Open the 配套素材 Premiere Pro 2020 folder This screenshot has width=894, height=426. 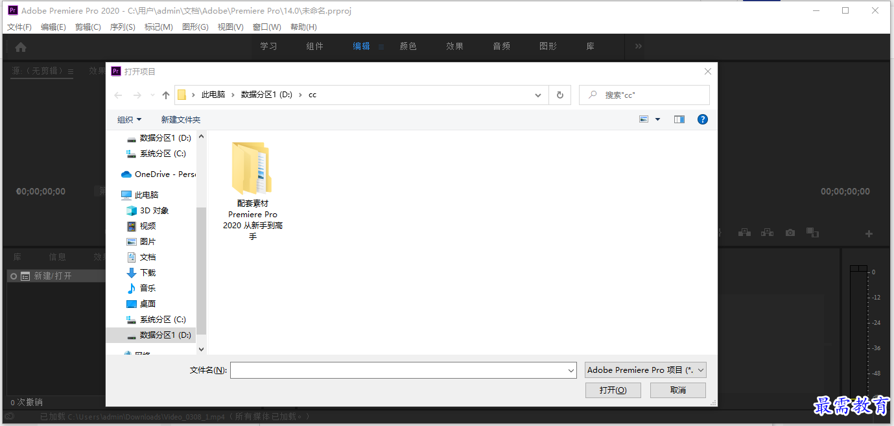tap(253, 191)
